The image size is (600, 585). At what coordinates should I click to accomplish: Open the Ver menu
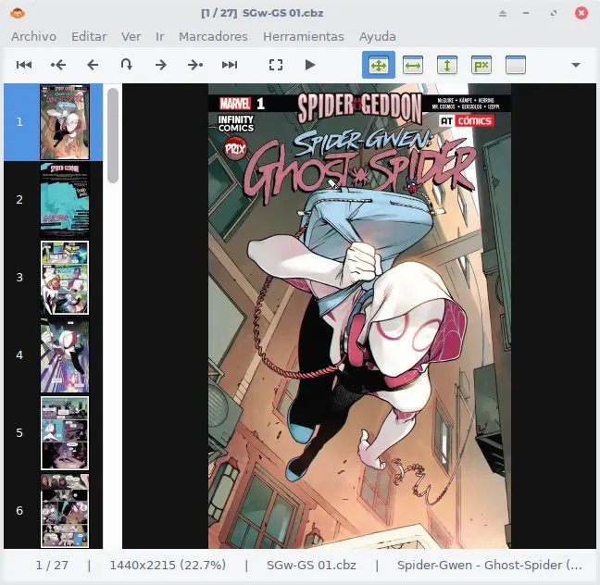pos(131,37)
